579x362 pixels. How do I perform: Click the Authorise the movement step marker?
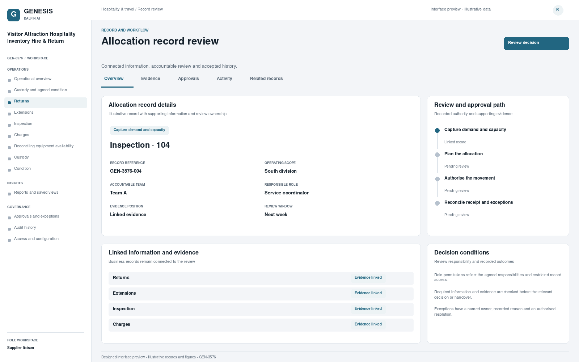(x=437, y=179)
